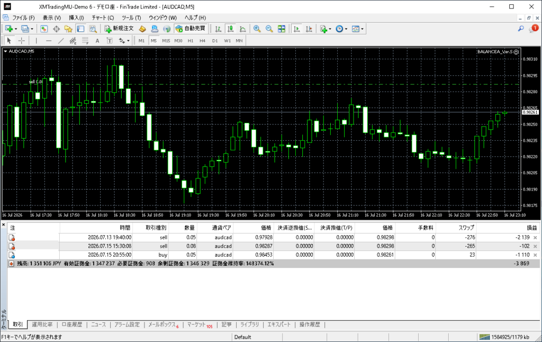Viewport: 542px width, 342px height.
Task: Toggle the chart shift button
Action: coord(309,29)
